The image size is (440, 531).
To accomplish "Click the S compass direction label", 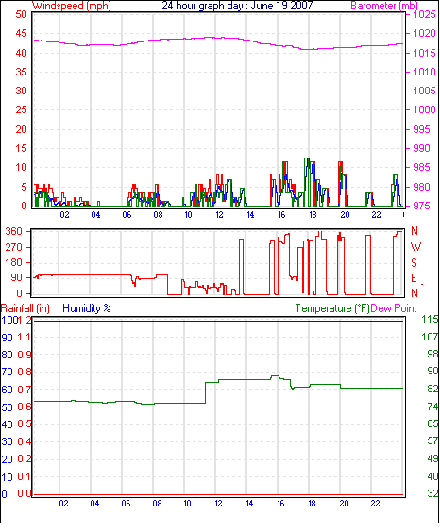I will 414,263.
